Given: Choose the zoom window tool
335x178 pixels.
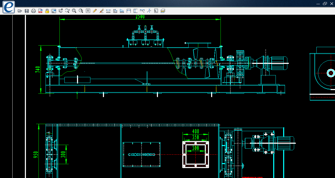Looking at the screenshot, I should pos(74,11).
